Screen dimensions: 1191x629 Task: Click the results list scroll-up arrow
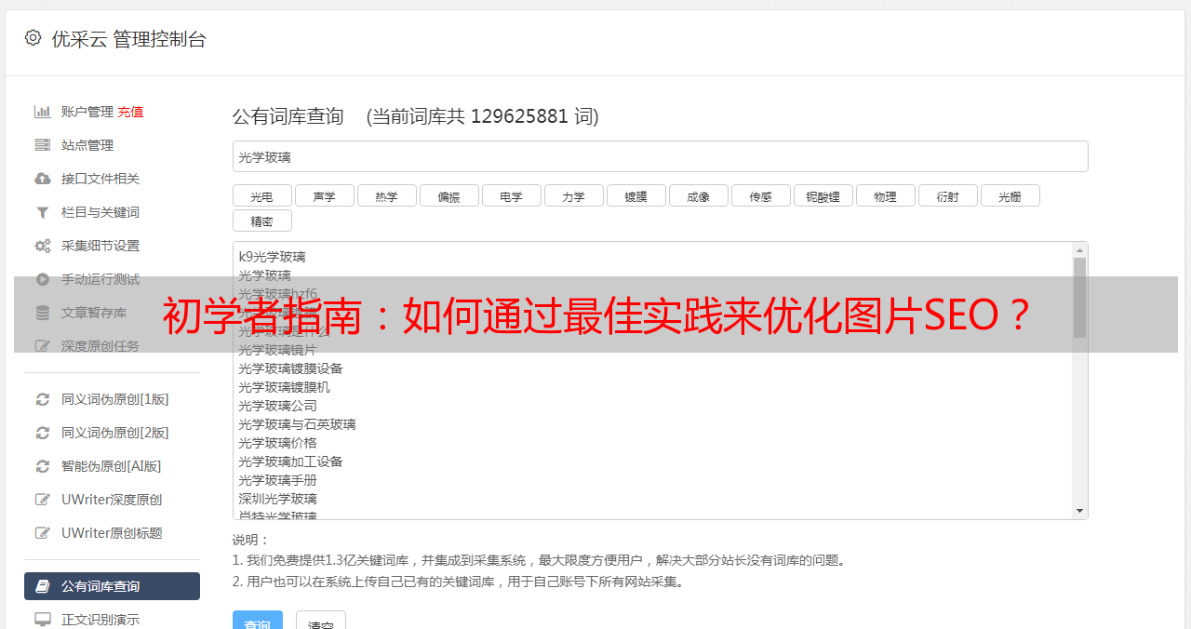[1079, 249]
